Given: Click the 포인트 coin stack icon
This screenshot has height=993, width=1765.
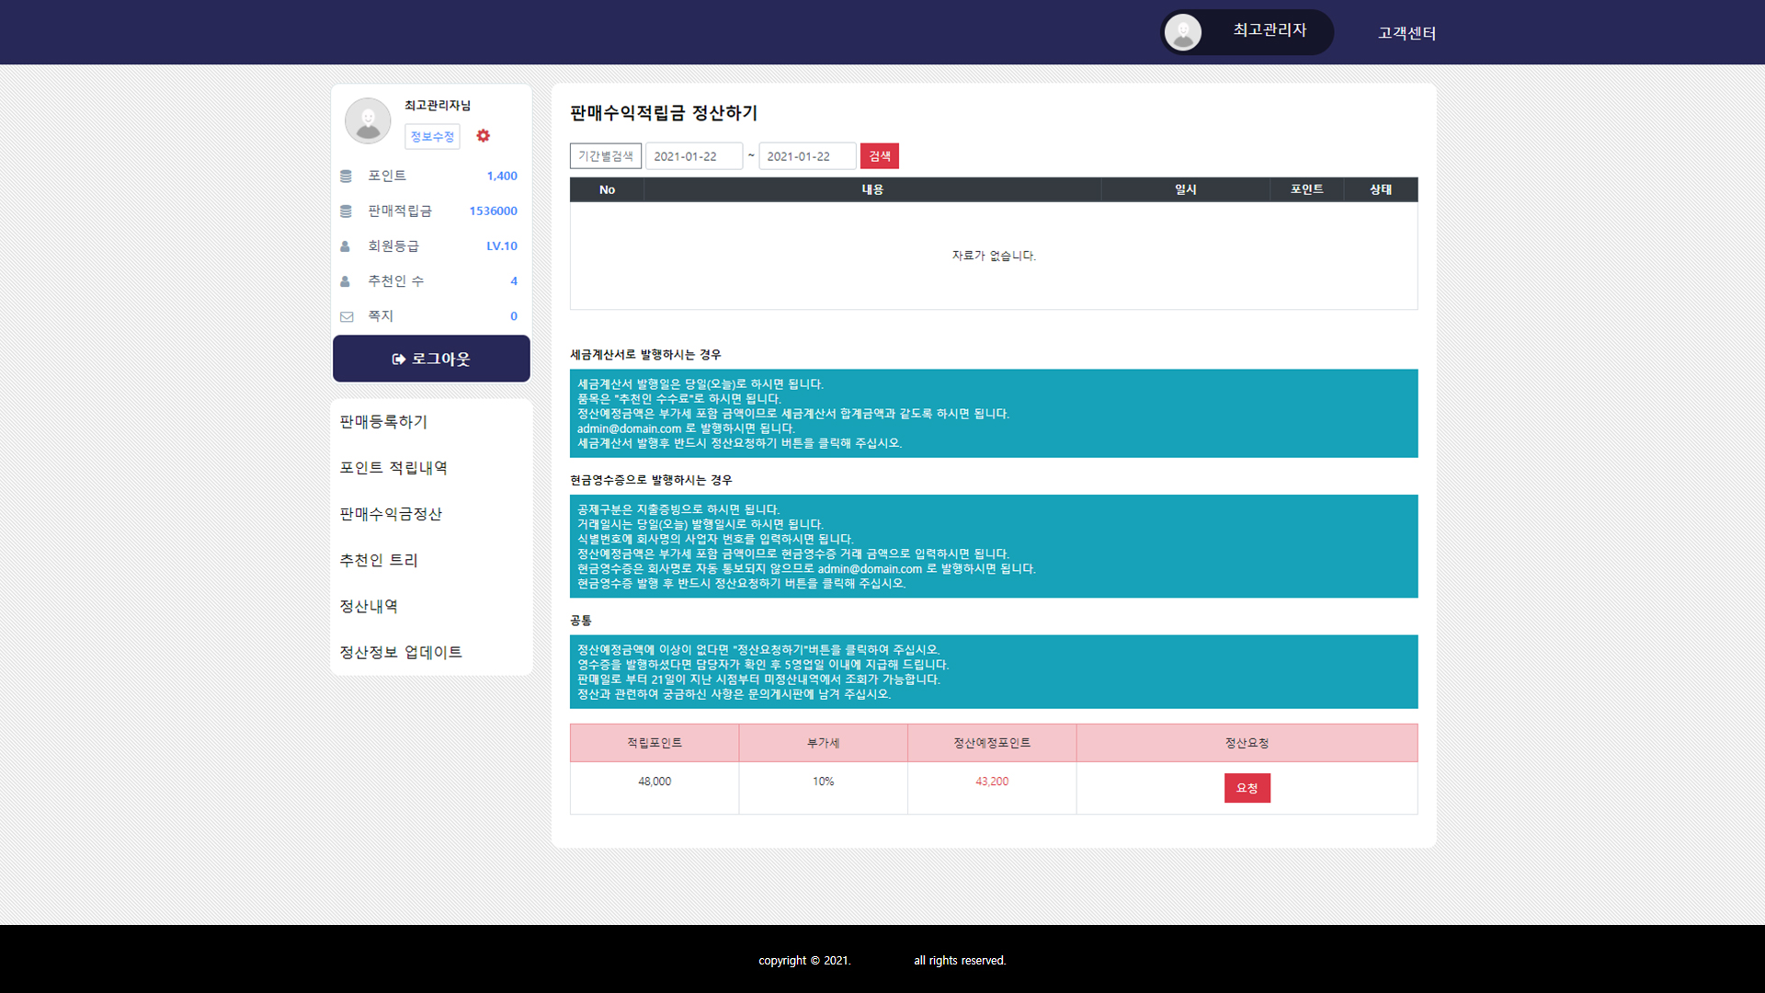Looking at the screenshot, I should tap(346, 176).
